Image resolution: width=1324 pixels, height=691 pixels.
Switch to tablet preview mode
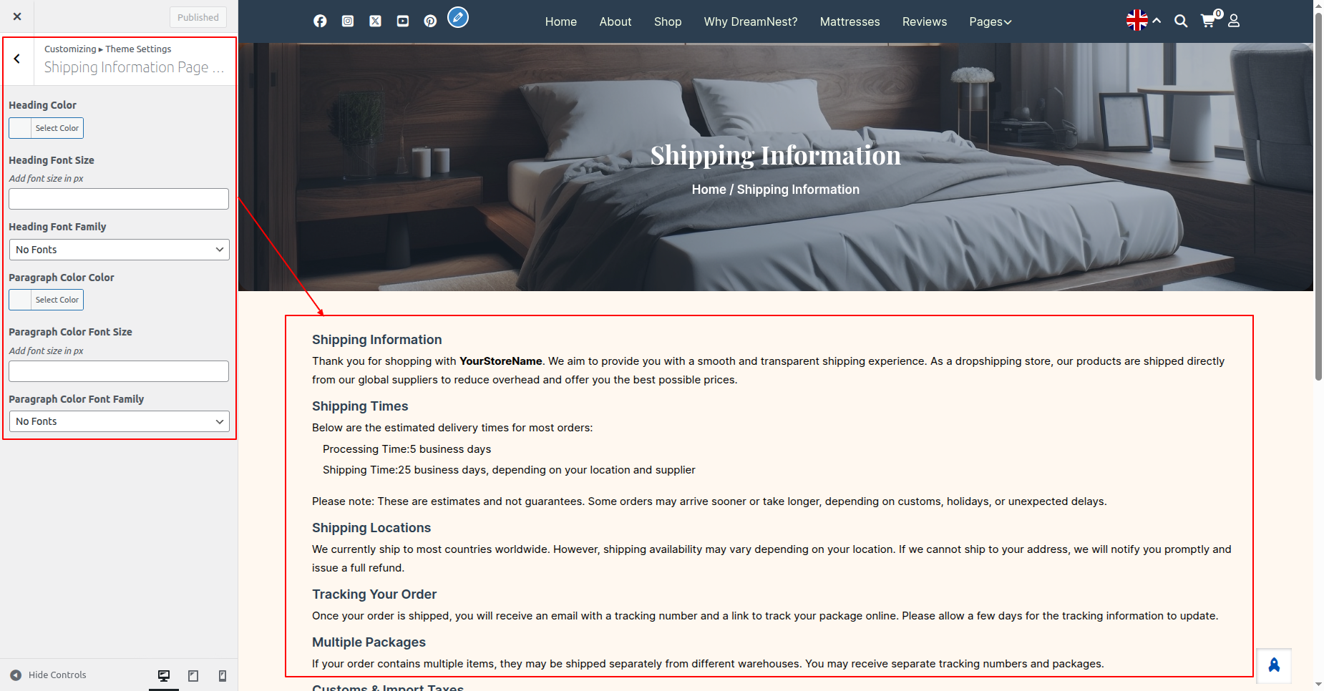193,676
